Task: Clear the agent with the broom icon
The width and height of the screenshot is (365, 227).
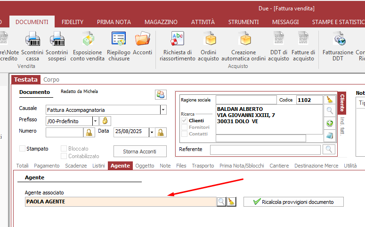Action: pyautogui.click(x=231, y=202)
